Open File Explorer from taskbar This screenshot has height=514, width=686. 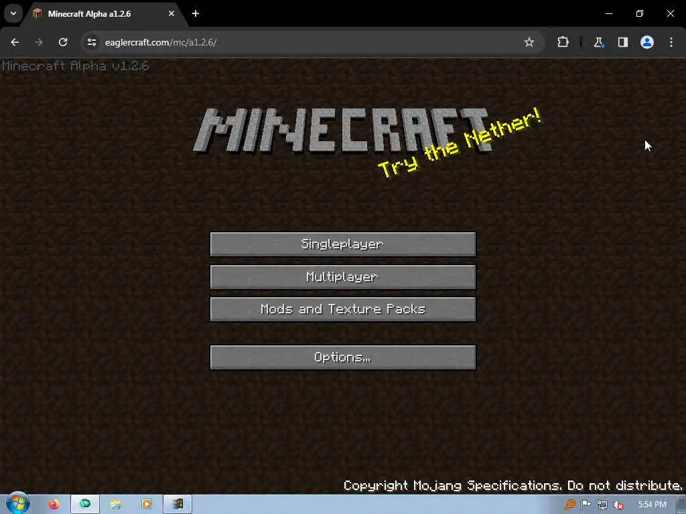pyautogui.click(x=115, y=505)
